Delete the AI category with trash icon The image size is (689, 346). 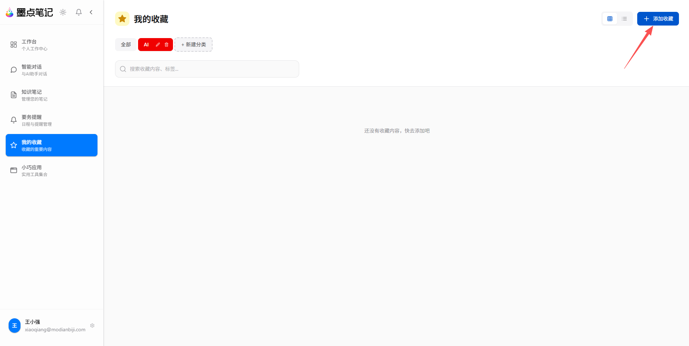point(166,45)
